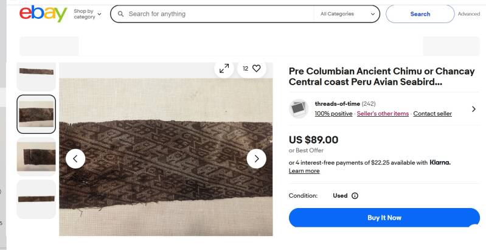Add item to watchlist heart icon
Viewport: 486px width, 250px height.
point(256,68)
